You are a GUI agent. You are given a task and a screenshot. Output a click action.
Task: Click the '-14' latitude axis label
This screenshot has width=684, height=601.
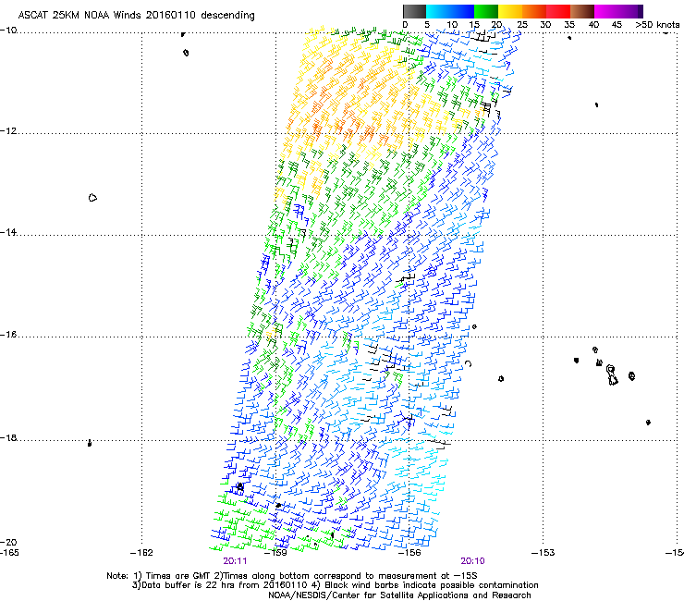pyautogui.click(x=8, y=232)
